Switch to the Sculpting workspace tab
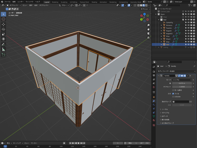 click(64, 2)
